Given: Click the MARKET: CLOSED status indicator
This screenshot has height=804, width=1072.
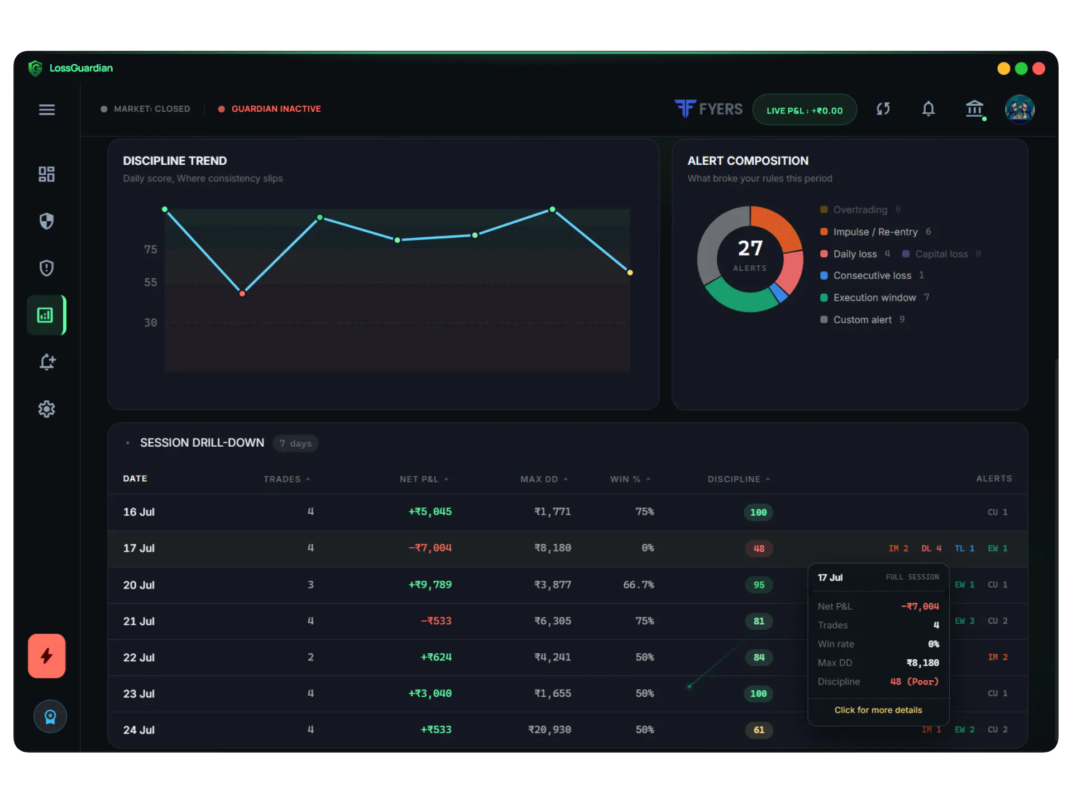Looking at the screenshot, I should pos(145,109).
